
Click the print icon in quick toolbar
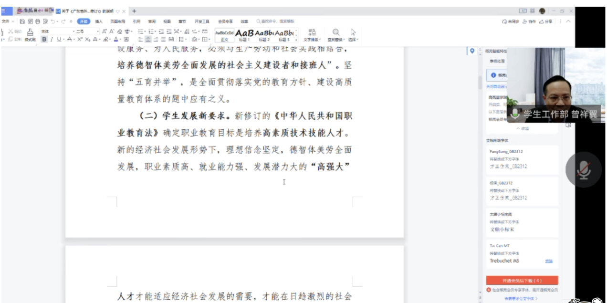click(x=37, y=21)
